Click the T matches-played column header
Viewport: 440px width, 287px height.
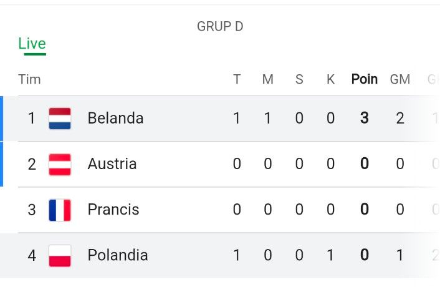tap(237, 79)
